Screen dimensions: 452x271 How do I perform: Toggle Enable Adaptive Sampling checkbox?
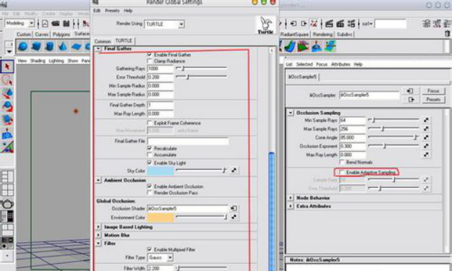pyautogui.click(x=341, y=172)
